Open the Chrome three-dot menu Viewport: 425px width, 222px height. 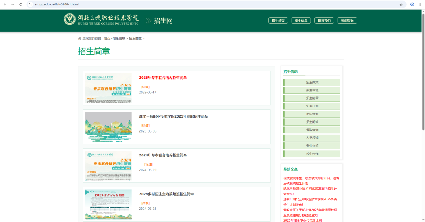click(420, 4)
